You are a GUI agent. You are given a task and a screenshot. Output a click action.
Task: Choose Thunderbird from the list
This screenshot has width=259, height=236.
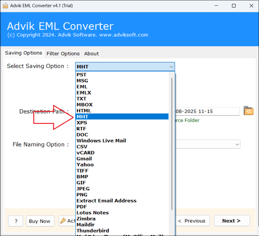click(122, 231)
